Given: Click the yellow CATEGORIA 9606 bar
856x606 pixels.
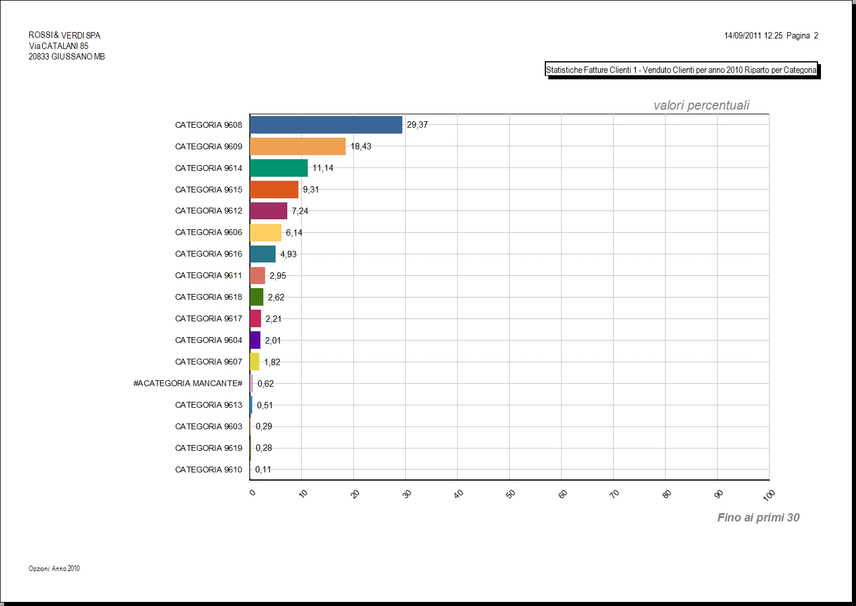Looking at the screenshot, I should tap(266, 232).
